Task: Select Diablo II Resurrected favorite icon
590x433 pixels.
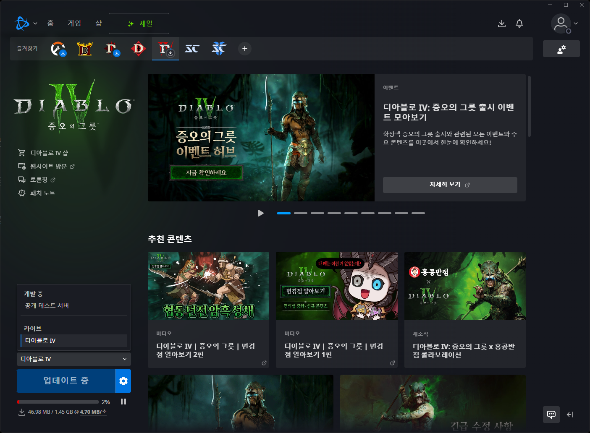Action: (x=85, y=49)
